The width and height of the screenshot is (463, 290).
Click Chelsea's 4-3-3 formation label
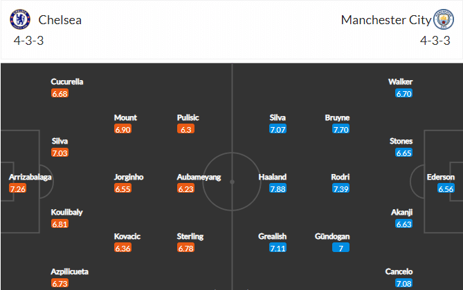pyautogui.click(x=28, y=41)
